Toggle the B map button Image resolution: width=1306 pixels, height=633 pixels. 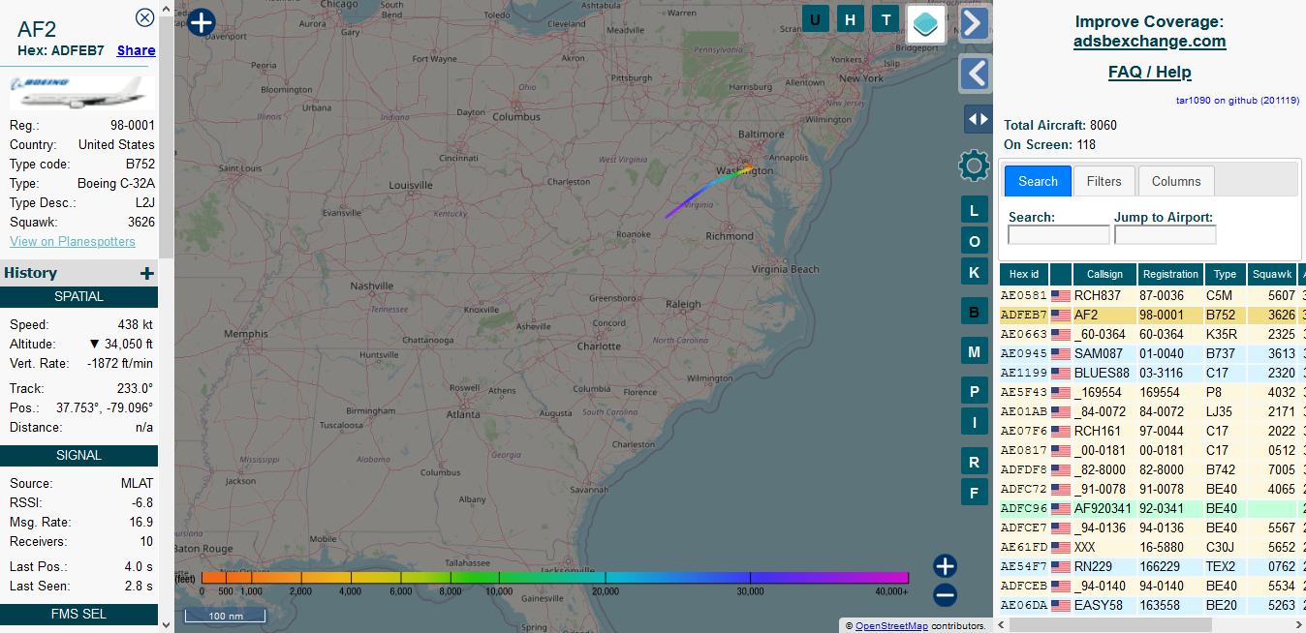pos(974,312)
